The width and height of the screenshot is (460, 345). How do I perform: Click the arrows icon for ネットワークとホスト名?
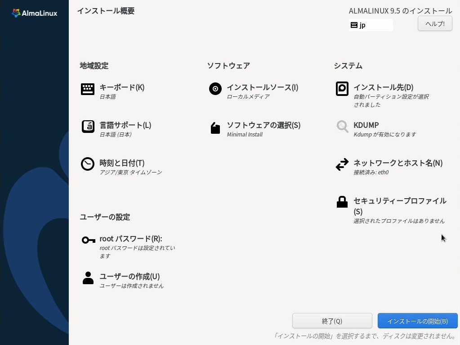click(x=342, y=164)
